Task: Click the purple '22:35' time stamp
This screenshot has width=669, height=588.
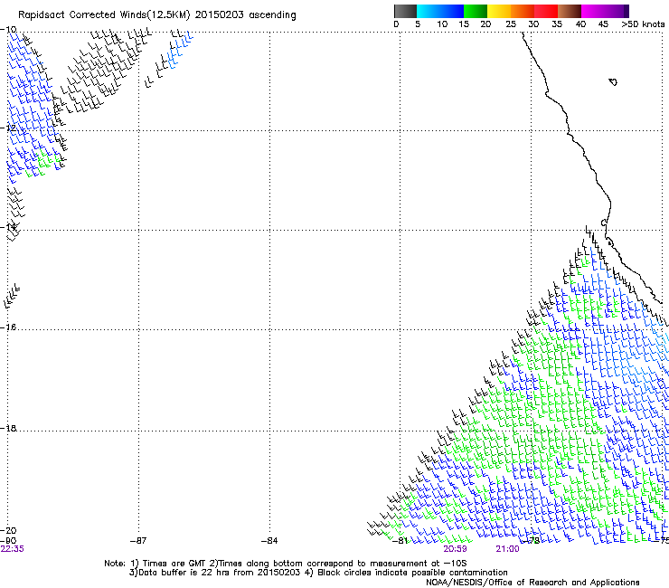Action: [x=13, y=549]
